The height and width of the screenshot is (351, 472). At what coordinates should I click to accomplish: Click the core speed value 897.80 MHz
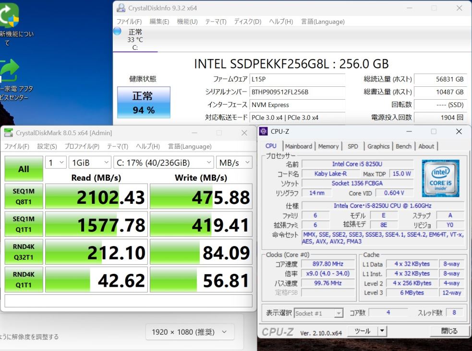click(x=328, y=264)
